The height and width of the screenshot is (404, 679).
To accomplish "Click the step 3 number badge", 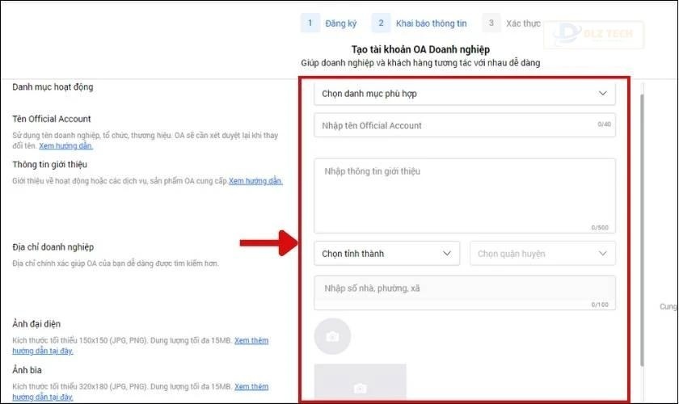I will point(491,23).
